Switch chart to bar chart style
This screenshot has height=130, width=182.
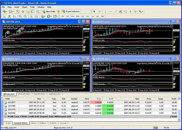coord(4,16)
